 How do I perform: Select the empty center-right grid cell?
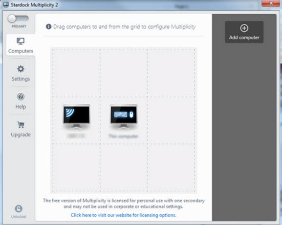(171, 121)
